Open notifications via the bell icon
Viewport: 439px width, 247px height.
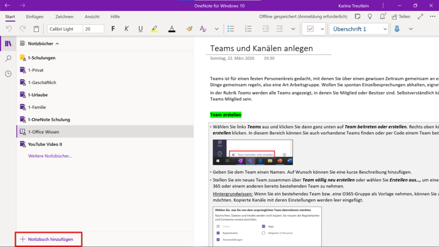pos(382,16)
